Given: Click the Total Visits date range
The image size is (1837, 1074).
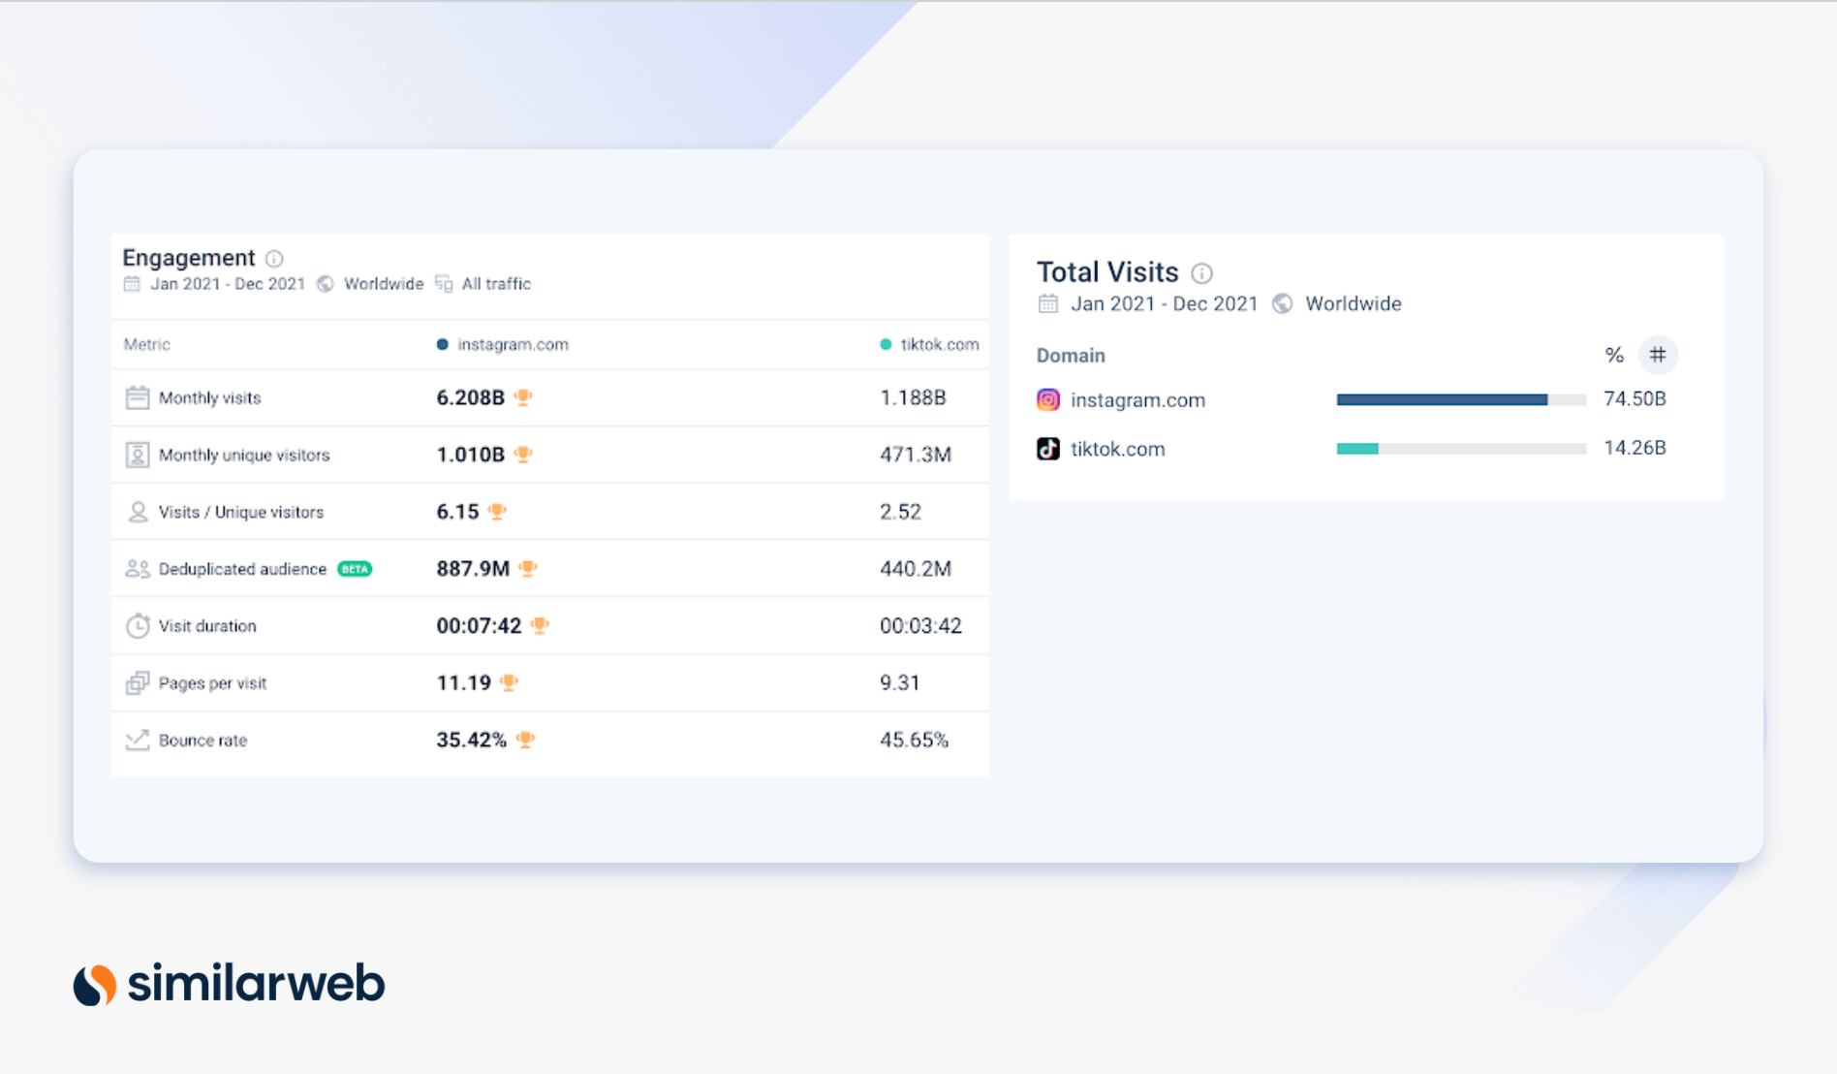Looking at the screenshot, I should 1164,303.
